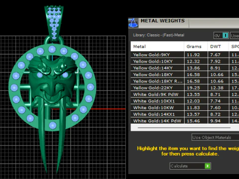Image resolution: width=239 pixels, height=179 pixels.
Task: Click the DWT column header
Action: (x=218, y=46)
